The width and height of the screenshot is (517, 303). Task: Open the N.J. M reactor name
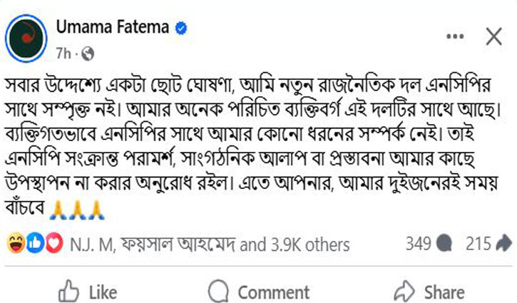click(91, 245)
